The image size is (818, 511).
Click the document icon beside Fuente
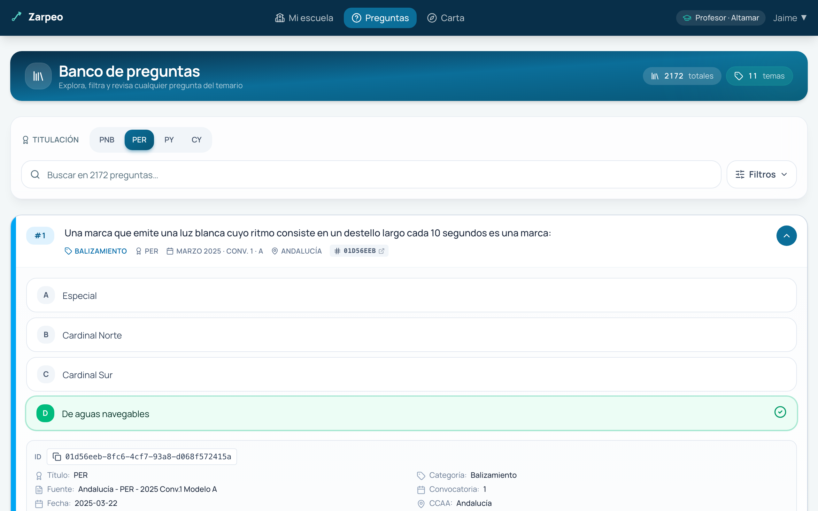click(39, 490)
